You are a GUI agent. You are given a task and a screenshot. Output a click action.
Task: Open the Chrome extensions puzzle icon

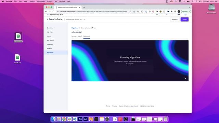tap(171, 12)
